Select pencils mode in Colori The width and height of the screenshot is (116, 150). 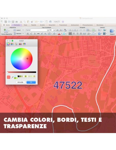24,44
